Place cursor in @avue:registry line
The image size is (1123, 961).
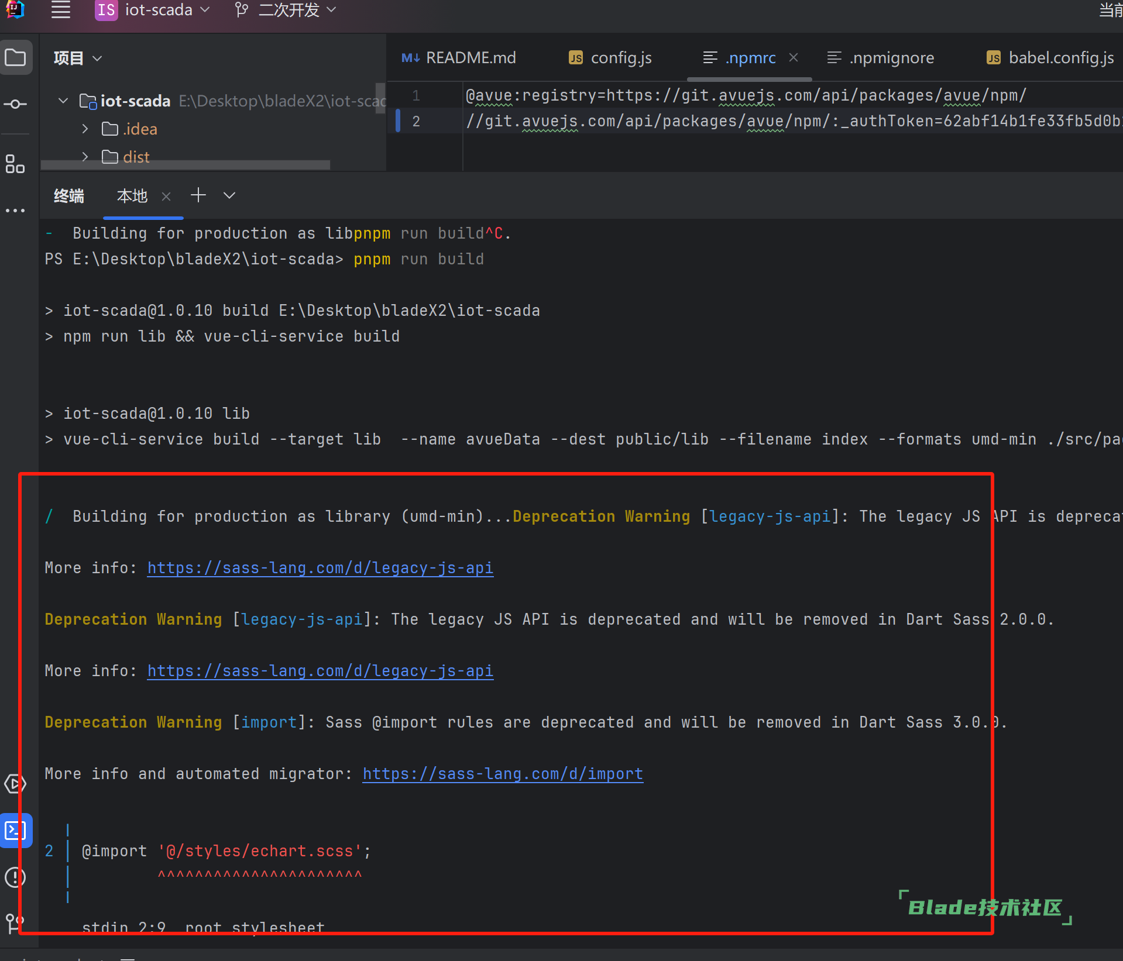click(x=746, y=95)
